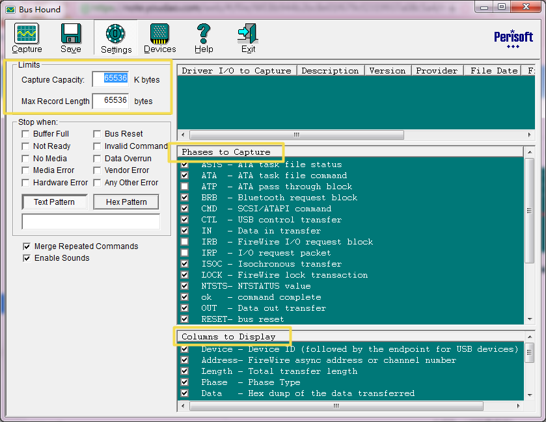546x422 pixels.
Task: Click Max Record Length input field
Action: click(x=111, y=101)
